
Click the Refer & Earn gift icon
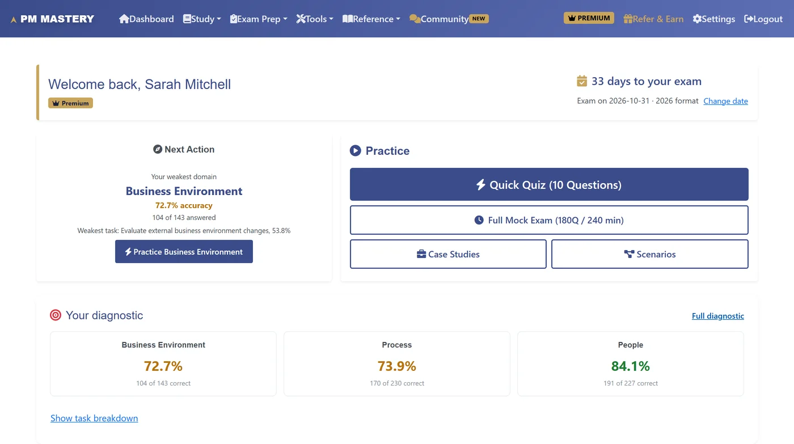coord(628,19)
